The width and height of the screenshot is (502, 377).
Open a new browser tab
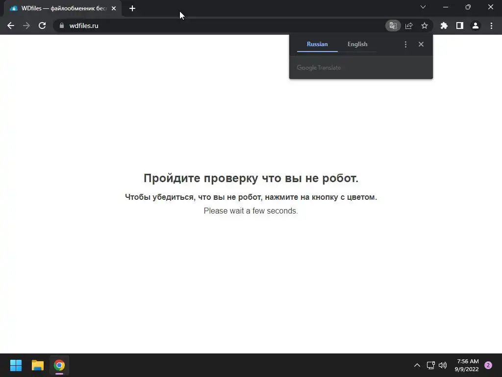tap(132, 8)
